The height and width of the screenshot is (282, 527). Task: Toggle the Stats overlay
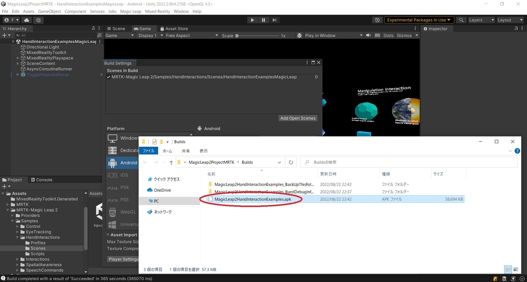pyautogui.click(x=388, y=35)
